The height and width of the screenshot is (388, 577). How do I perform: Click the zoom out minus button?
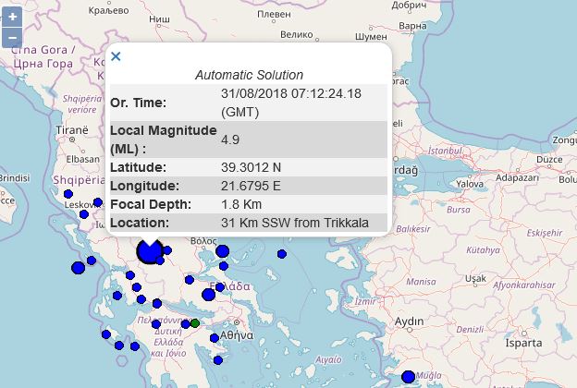coord(12,38)
